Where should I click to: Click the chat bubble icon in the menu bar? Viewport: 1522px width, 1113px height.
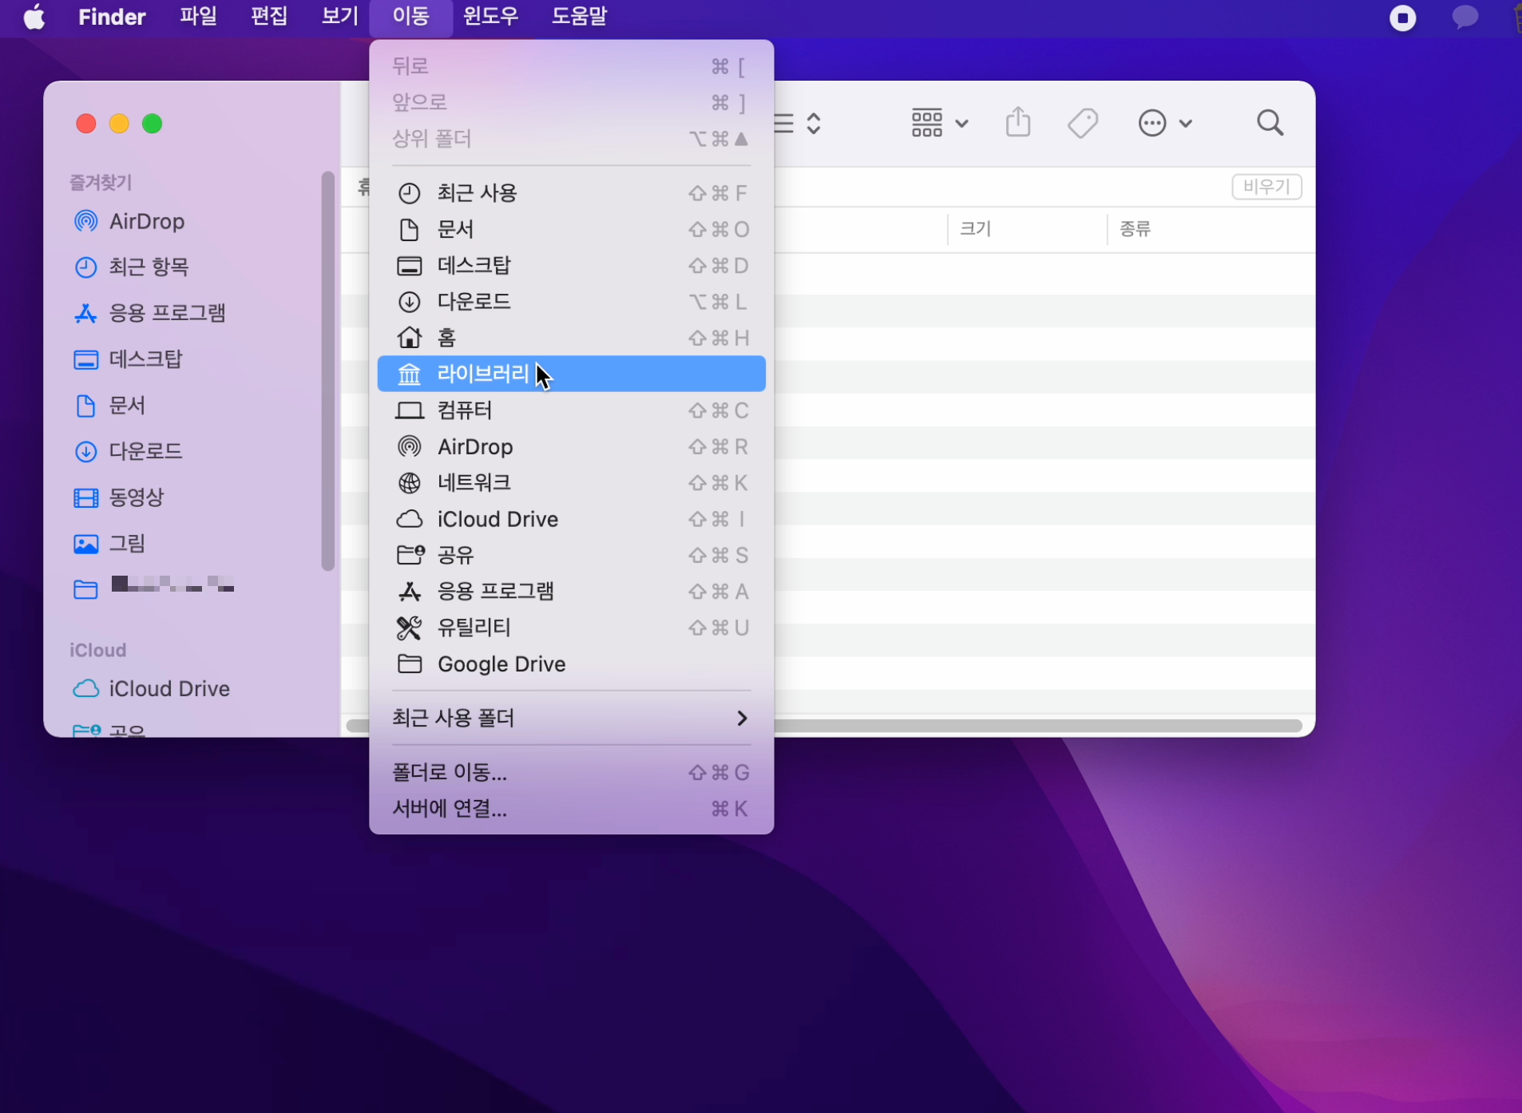(x=1465, y=18)
